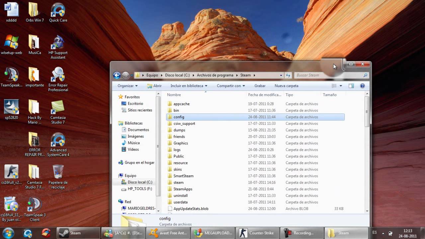Viewport: 425px width, 239px height.
Task: Click Disco local (C:) in address breadcrumb
Action: (177, 75)
